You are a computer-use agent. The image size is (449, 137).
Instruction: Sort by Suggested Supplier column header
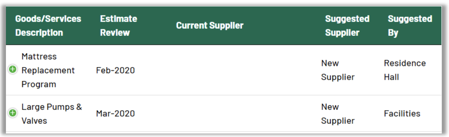347,26
